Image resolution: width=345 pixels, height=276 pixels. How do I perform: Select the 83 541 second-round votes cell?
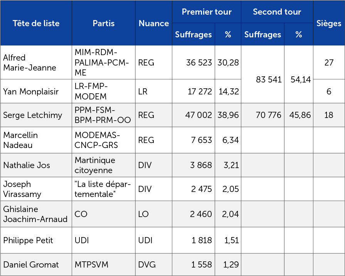[x=269, y=80]
